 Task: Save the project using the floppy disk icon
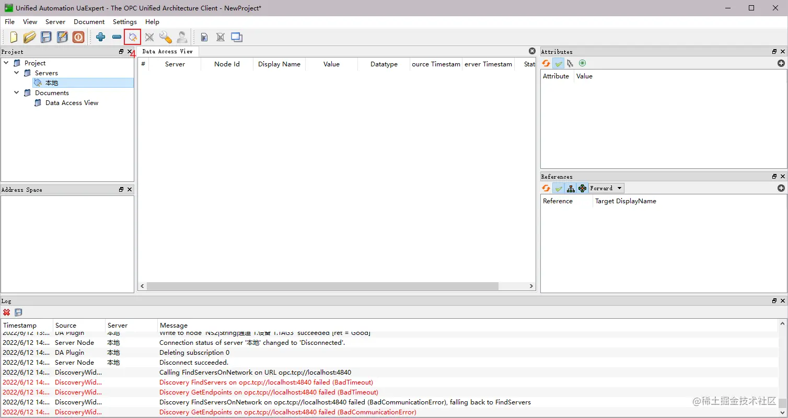click(46, 37)
